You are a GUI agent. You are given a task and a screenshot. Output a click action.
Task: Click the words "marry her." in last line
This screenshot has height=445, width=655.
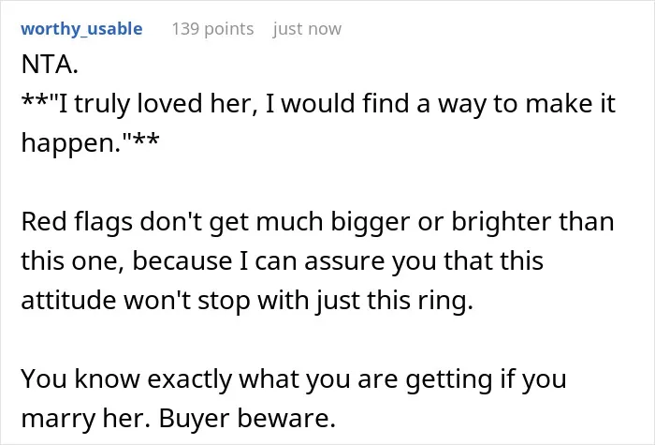pos(86,418)
